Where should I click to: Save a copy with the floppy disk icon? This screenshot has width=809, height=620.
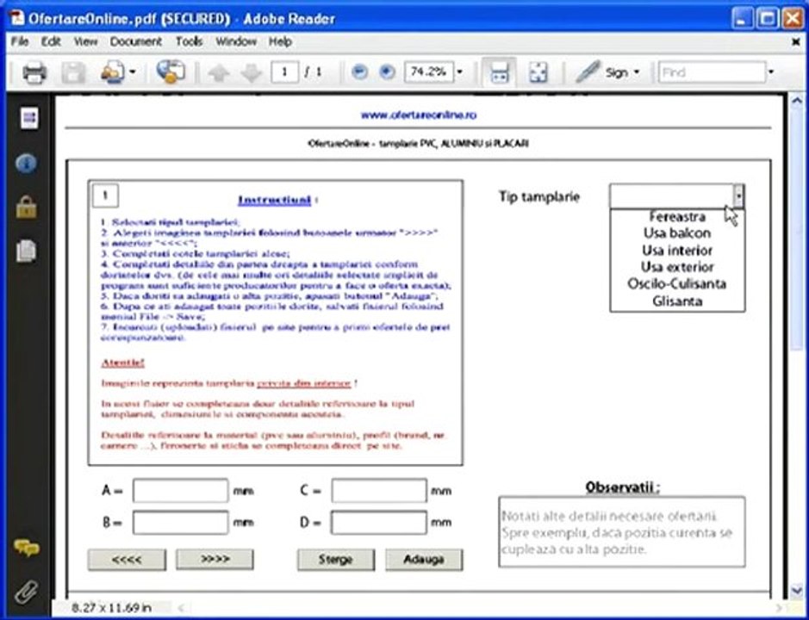tap(73, 72)
